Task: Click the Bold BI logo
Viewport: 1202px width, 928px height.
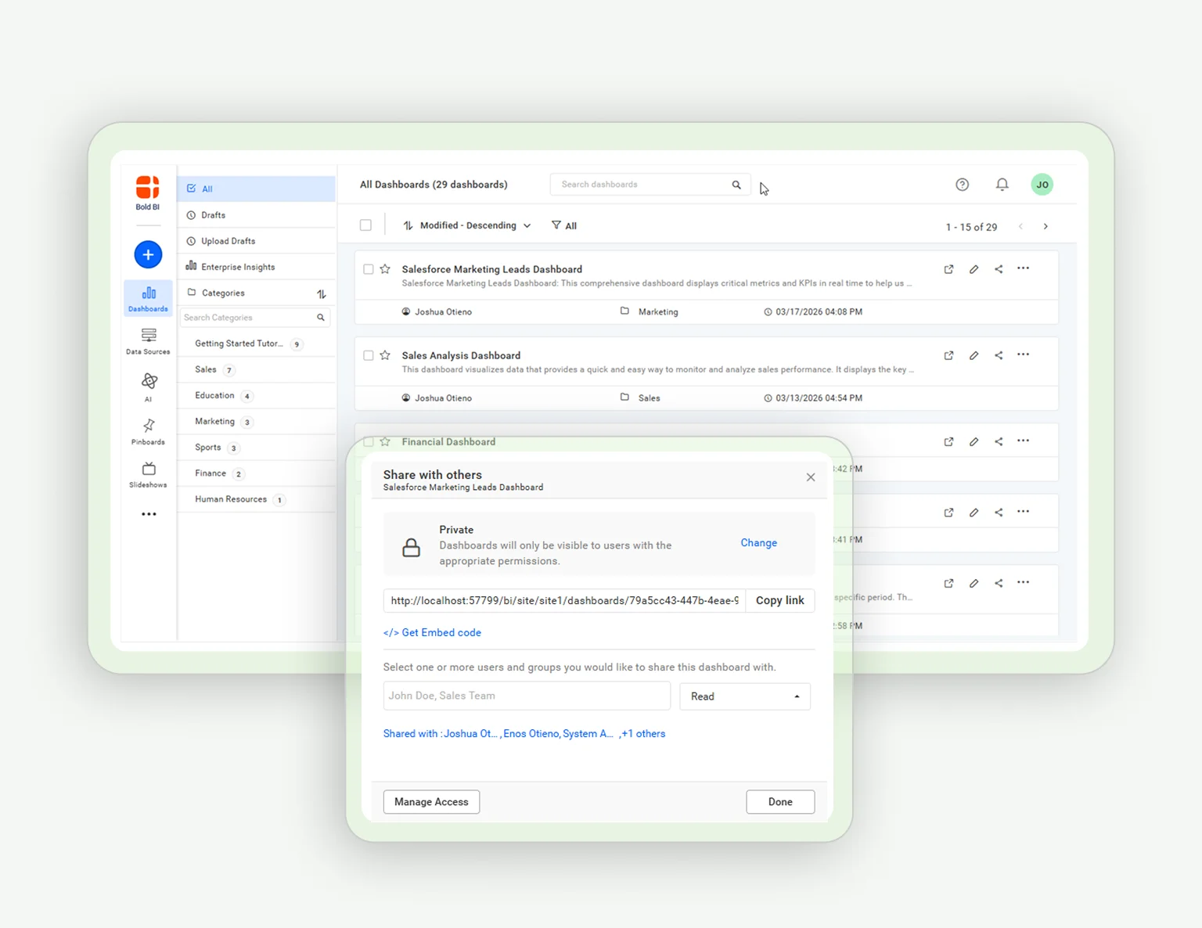Action: pyautogui.click(x=147, y=192)
